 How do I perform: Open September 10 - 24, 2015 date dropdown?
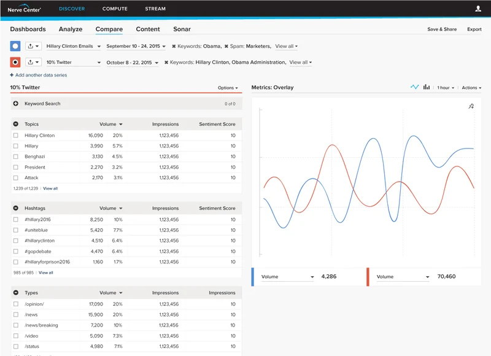(136, 46)
